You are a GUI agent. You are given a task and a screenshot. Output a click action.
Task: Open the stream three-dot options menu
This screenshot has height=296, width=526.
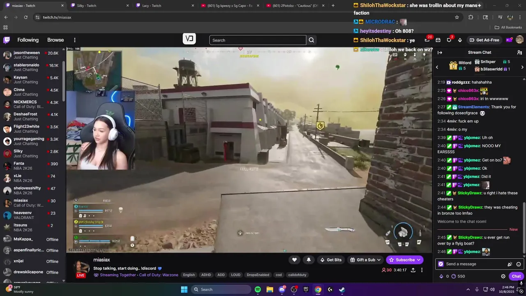click(x=422, y=270)
